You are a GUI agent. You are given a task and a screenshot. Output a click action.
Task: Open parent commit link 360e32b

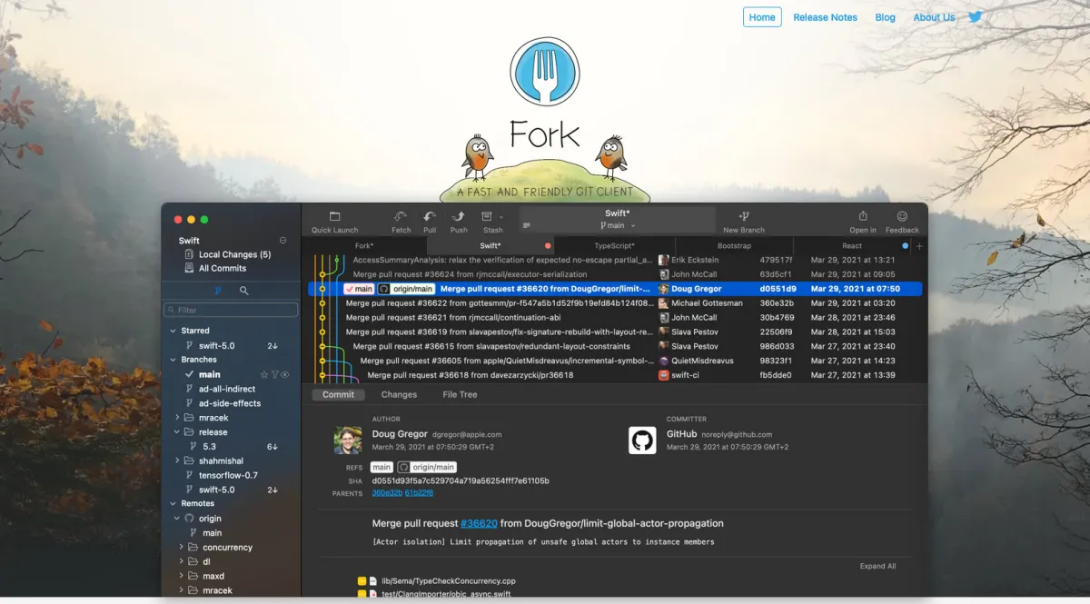(x=386, y=492)
